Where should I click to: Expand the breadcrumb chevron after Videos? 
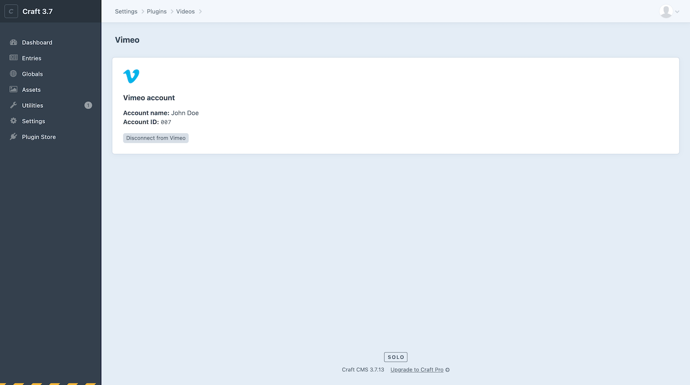pyautogui.click(x=201, y=11)
